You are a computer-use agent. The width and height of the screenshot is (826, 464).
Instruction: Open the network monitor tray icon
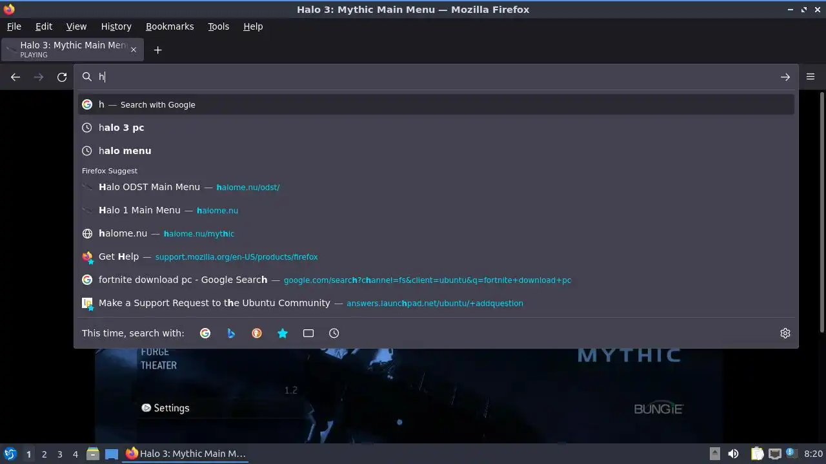tap(774, 454)
